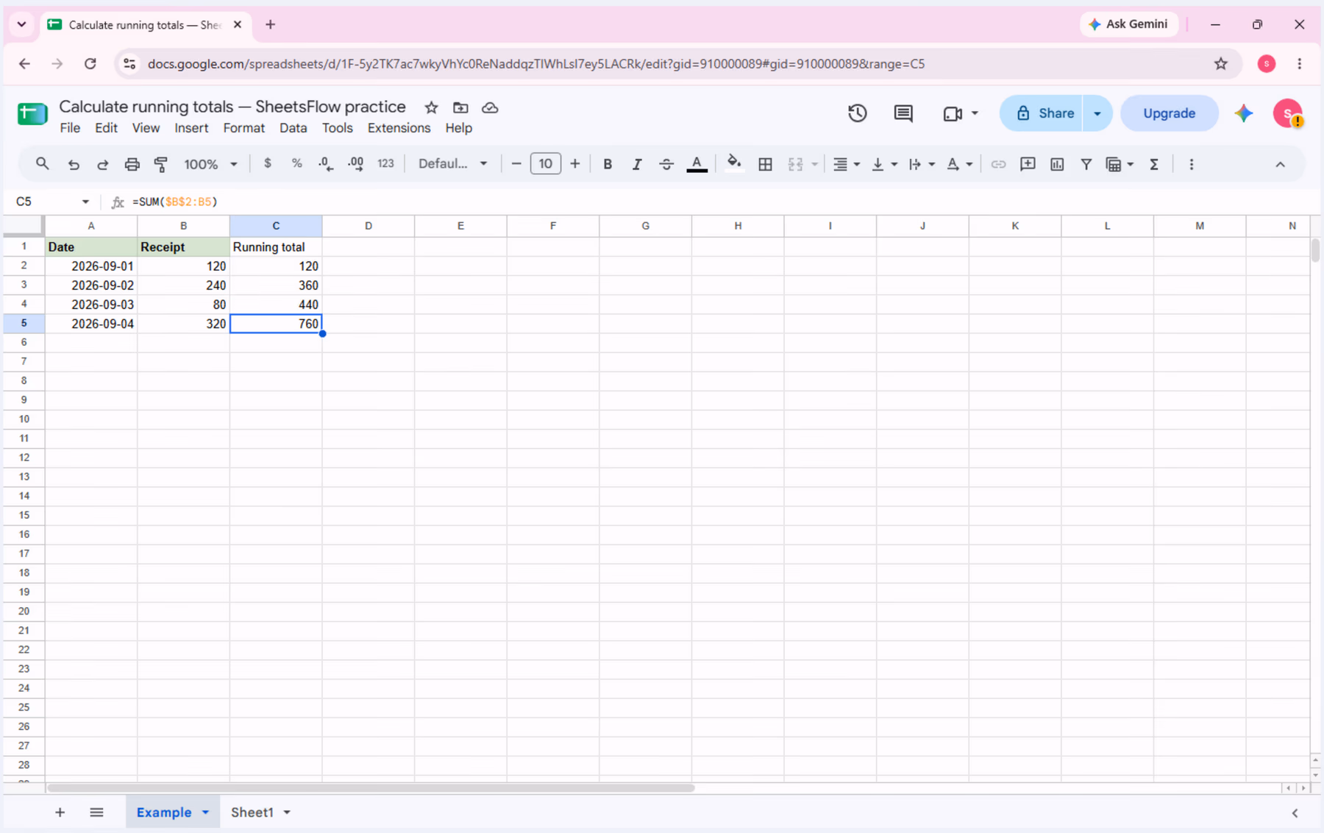1324x833 pixels.
Task: Open the search the menus magnifier tool
Action: click(42, 164)
